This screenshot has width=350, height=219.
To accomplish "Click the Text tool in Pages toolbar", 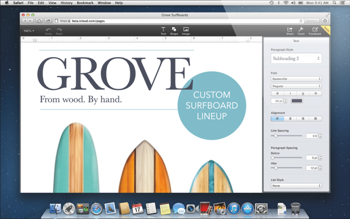I will point(163,31).
